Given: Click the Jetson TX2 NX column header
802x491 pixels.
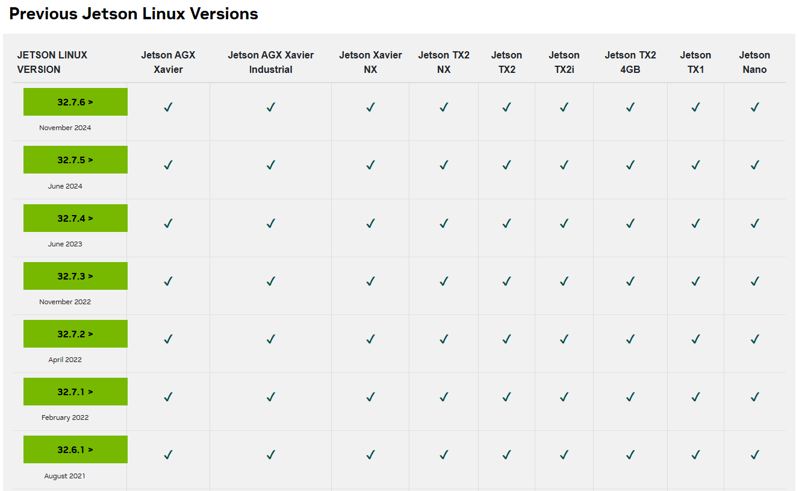Looking at the screenshot, I should tap(444, 62).
